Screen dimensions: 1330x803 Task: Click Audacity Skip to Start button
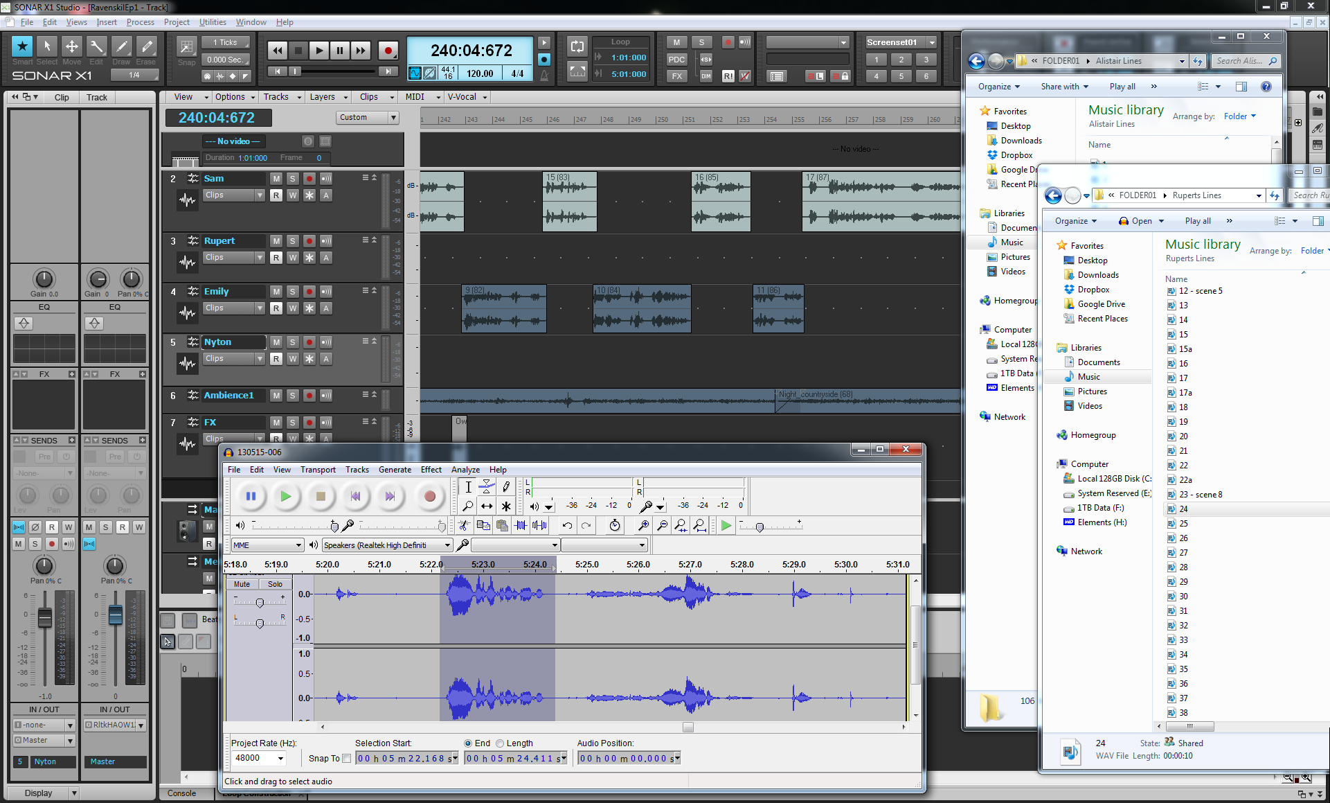(355, 496)
